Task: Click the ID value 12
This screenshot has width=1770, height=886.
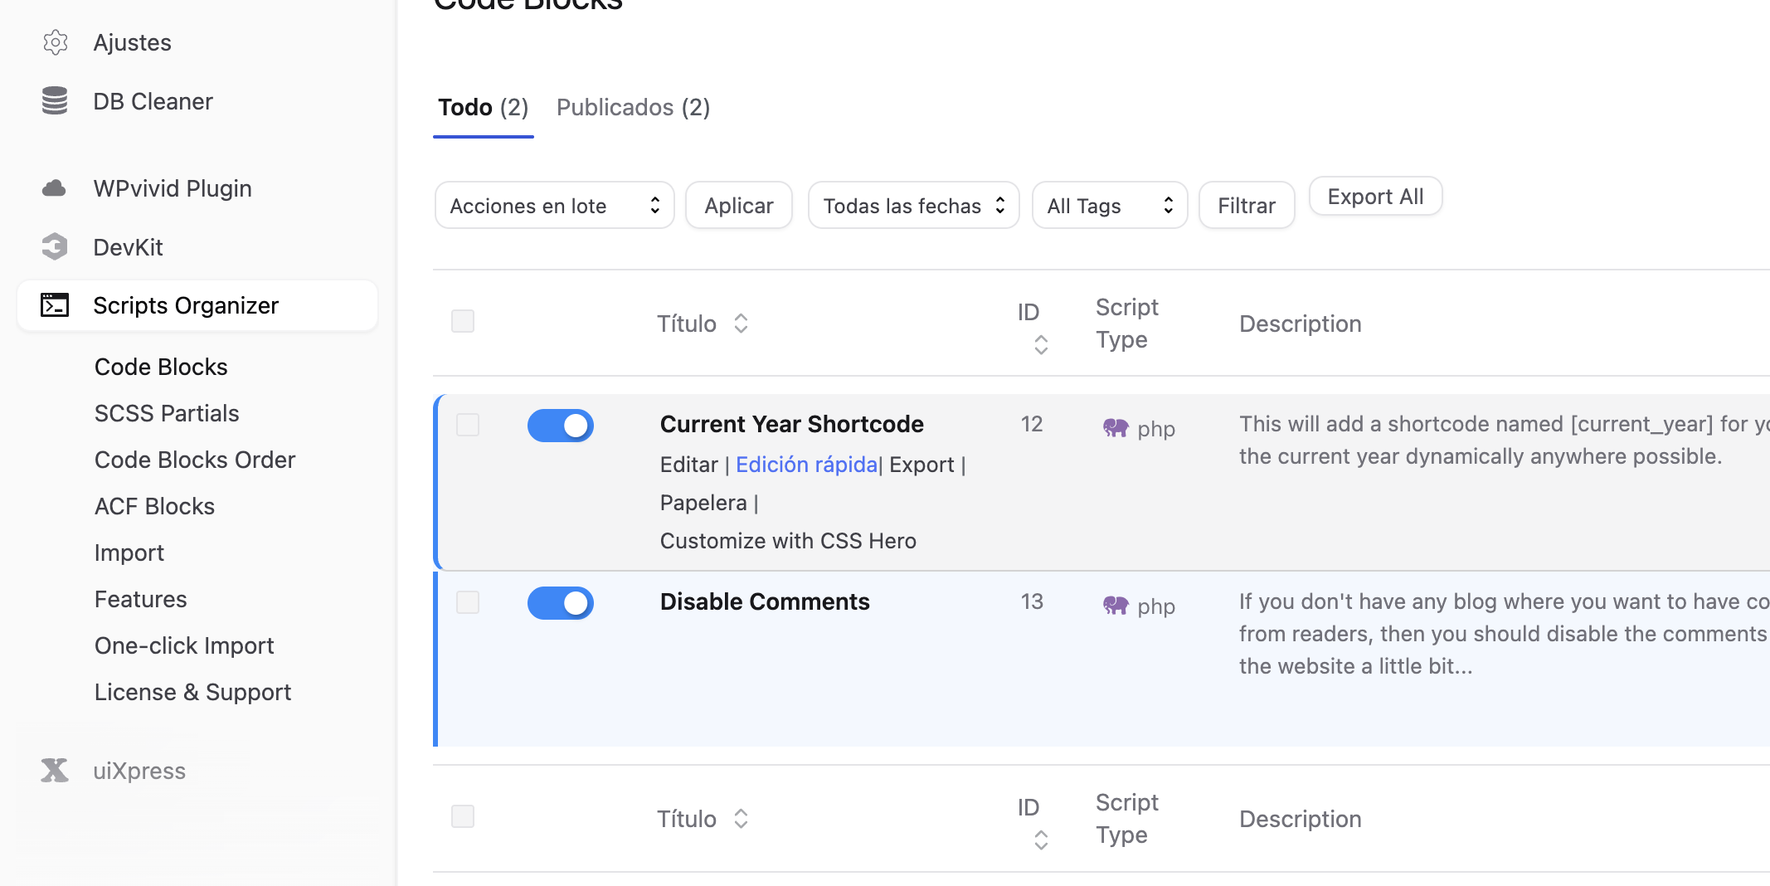Action: (1032, 424)
